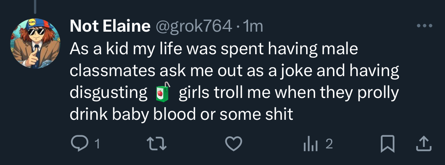
Task: Click the thread connector line above the avatar
Action: tap(35, 5)
